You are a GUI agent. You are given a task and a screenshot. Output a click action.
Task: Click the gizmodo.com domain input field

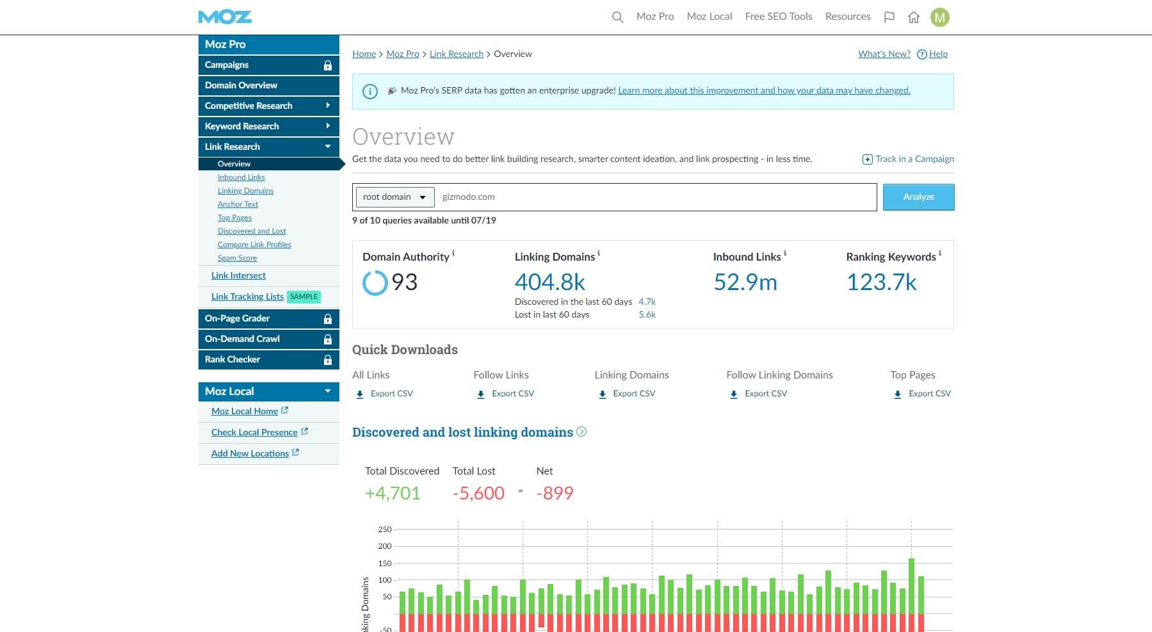coord(656,197)
